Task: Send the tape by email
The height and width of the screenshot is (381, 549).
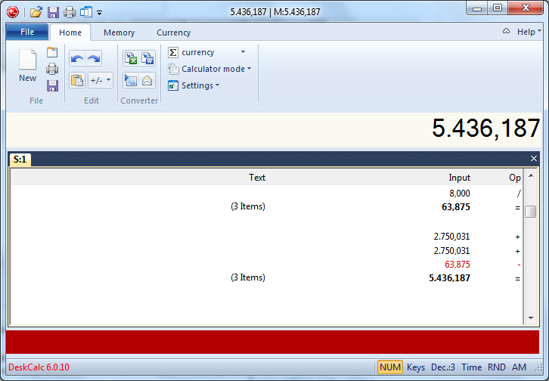Action: coord(147,80)
